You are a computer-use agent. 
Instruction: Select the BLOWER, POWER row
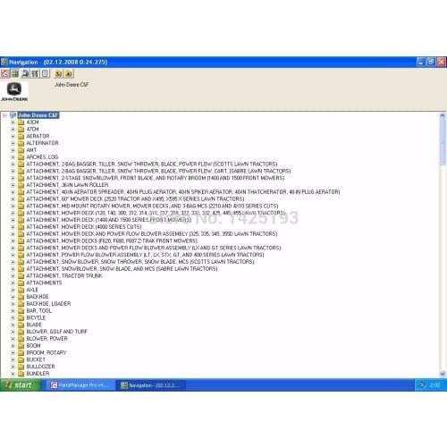[47, 339]
